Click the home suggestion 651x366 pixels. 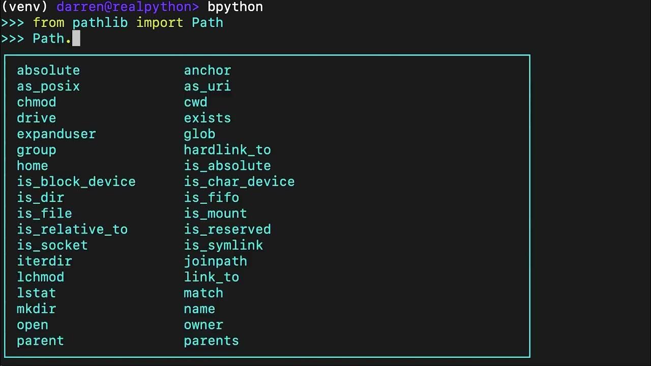click(x=33, y=166)
